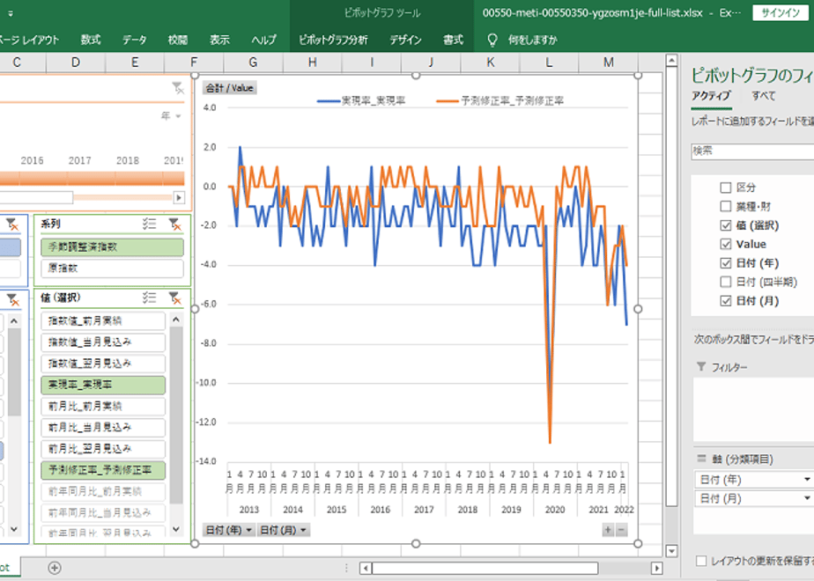Collapse entire field with minus button on chart

coord(621,530)
